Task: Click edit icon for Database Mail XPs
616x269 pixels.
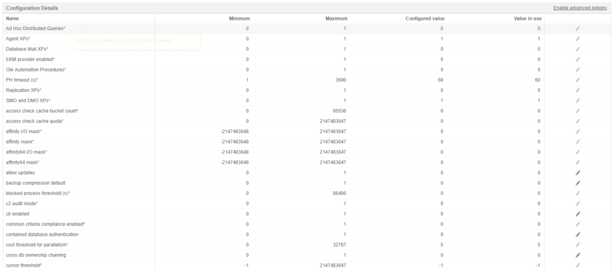Action: 577,49
